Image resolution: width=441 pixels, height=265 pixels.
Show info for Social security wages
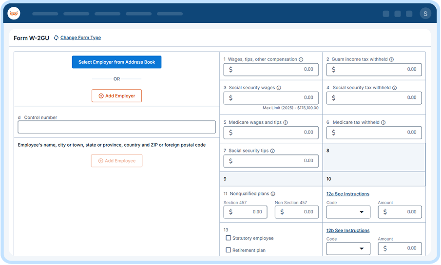click(279, 88)
